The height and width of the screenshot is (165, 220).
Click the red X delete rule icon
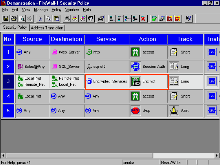[142, 18]
